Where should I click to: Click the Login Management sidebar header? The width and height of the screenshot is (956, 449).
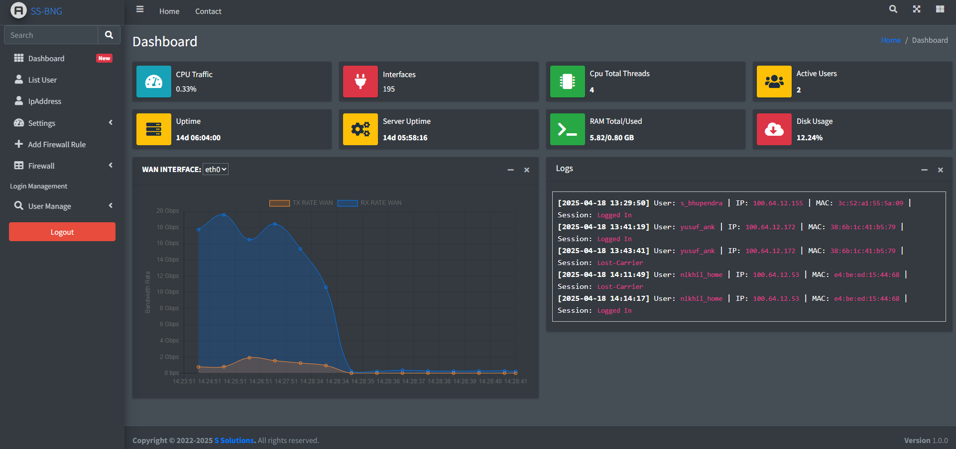[38, 186]
